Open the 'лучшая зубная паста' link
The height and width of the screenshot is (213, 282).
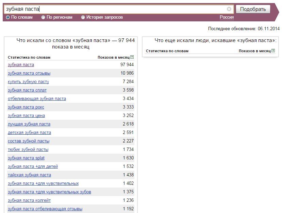(29, 124)
